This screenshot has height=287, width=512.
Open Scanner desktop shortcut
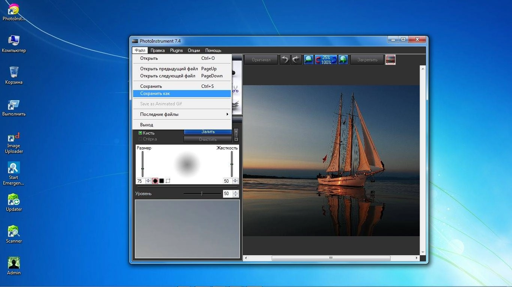point(14,234)
